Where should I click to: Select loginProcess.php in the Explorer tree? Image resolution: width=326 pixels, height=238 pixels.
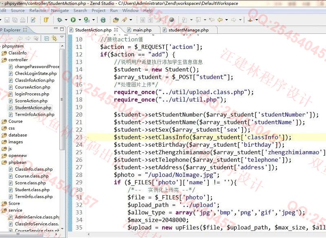point(32,94)
